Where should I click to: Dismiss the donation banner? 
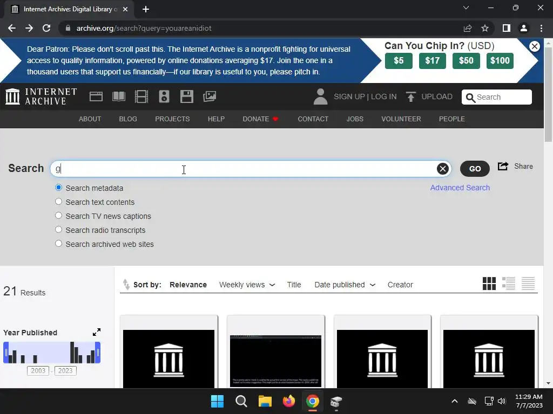pos(534,46)
